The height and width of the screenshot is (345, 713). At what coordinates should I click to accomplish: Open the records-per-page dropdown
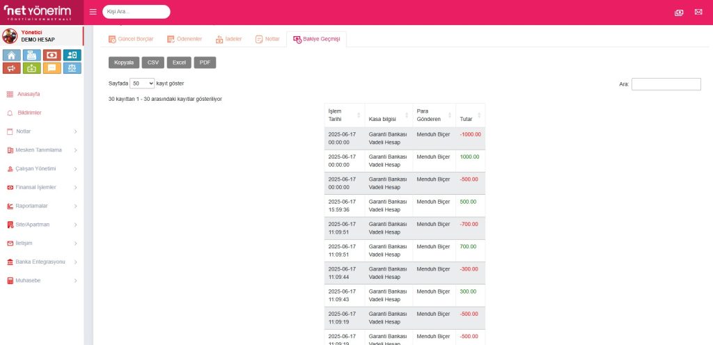(142, 83)
